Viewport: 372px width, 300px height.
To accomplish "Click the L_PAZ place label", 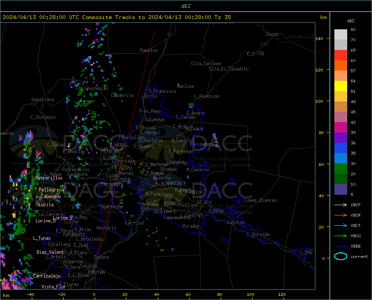I will [x=307, y=253].
